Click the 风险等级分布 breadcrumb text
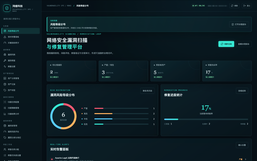 pyautogui.click(x=82, y=6)
